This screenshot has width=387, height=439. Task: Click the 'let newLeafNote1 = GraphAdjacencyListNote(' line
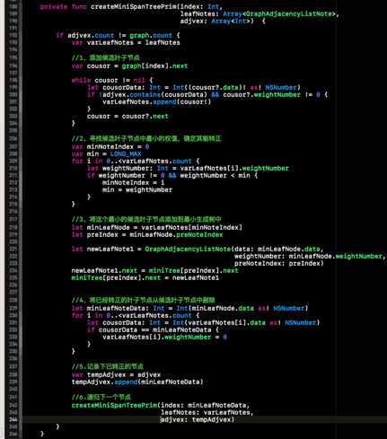[198, 249]
